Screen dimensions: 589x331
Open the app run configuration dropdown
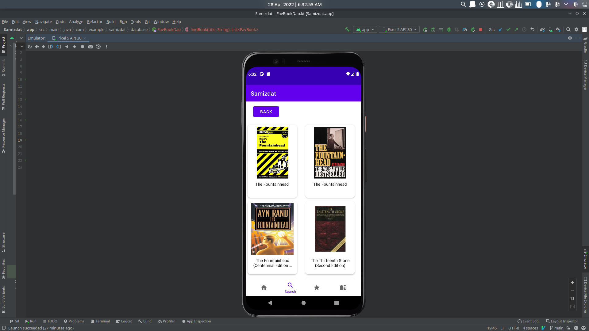point(365,29)
